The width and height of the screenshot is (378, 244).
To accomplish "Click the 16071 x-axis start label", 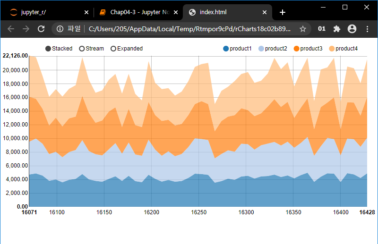I will click(29, 212).
